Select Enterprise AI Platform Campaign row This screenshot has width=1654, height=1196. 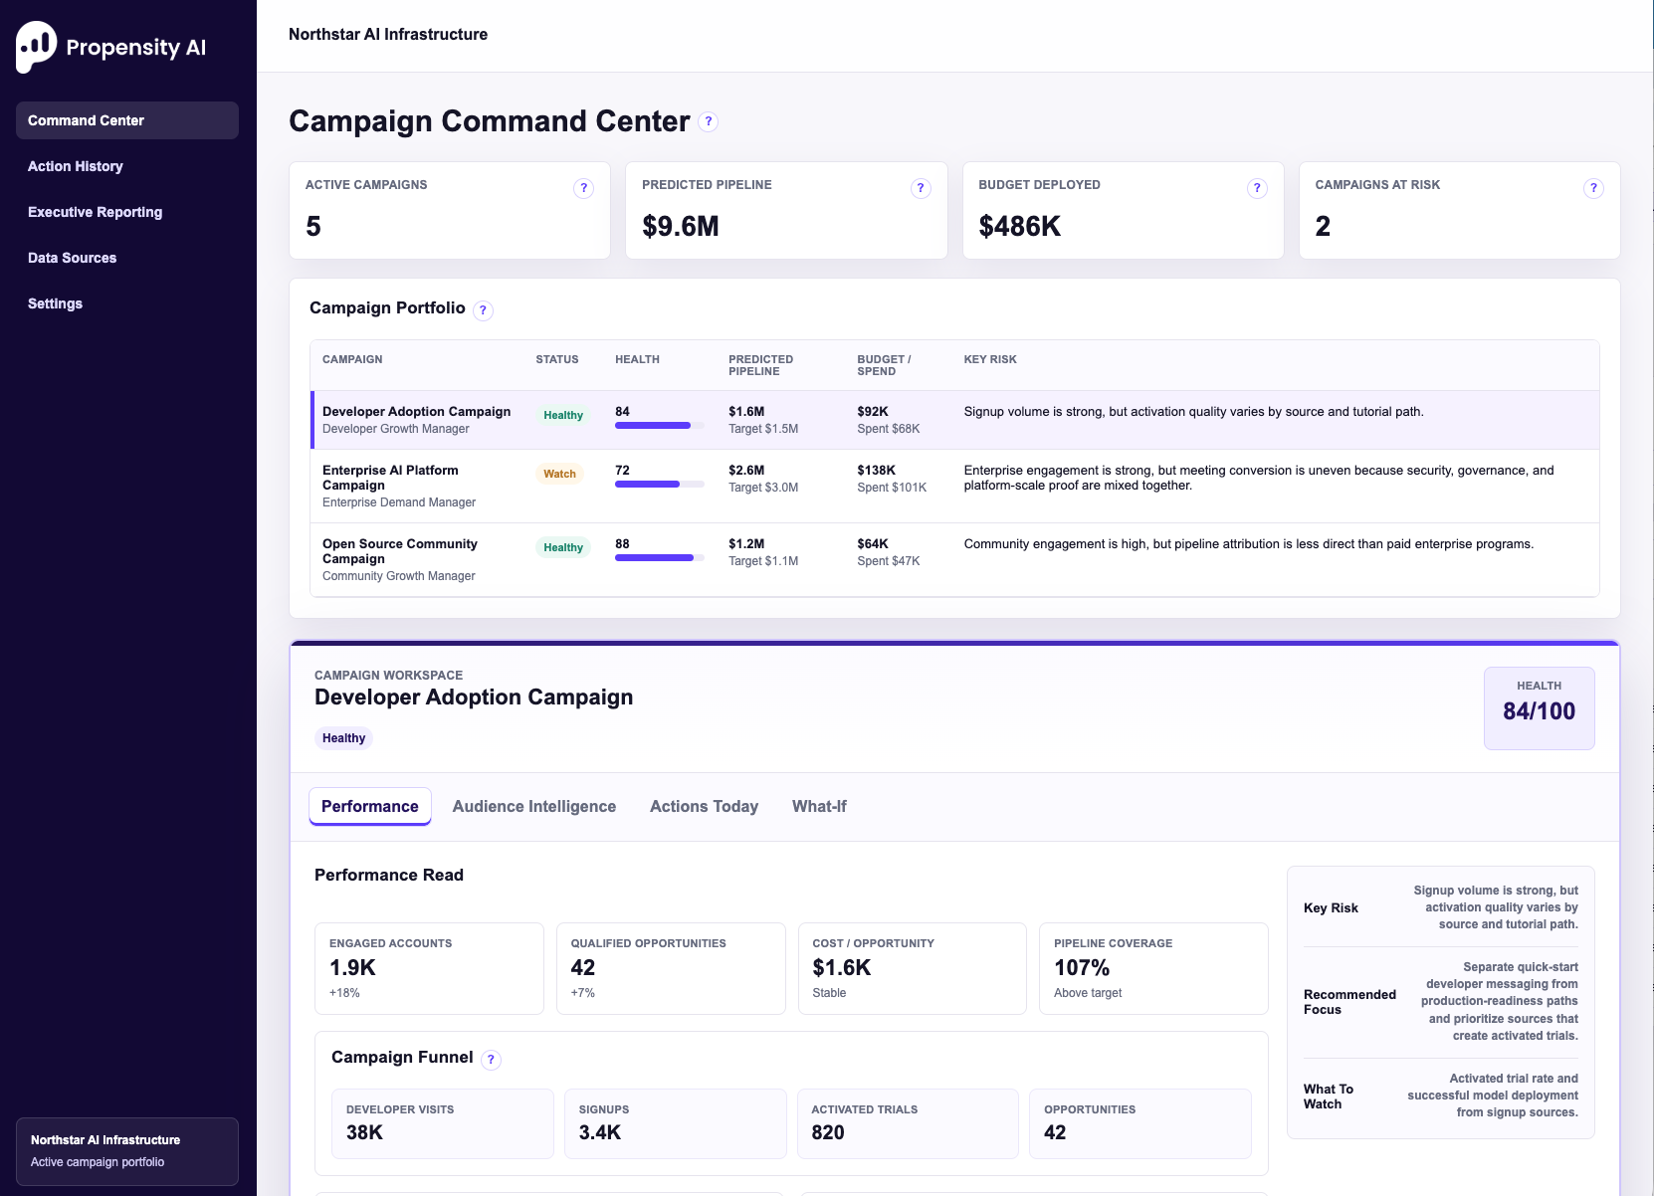955,487
